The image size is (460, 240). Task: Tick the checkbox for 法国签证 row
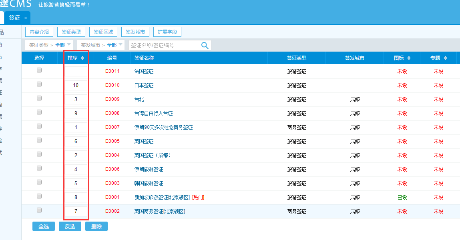39,70
